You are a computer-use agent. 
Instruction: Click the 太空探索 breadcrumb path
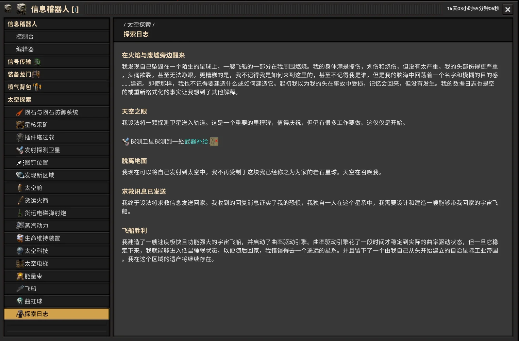(139, 25)
